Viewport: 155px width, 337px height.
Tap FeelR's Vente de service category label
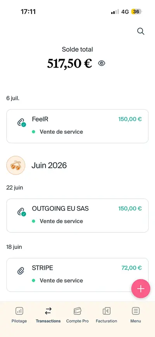click(61, 132)
